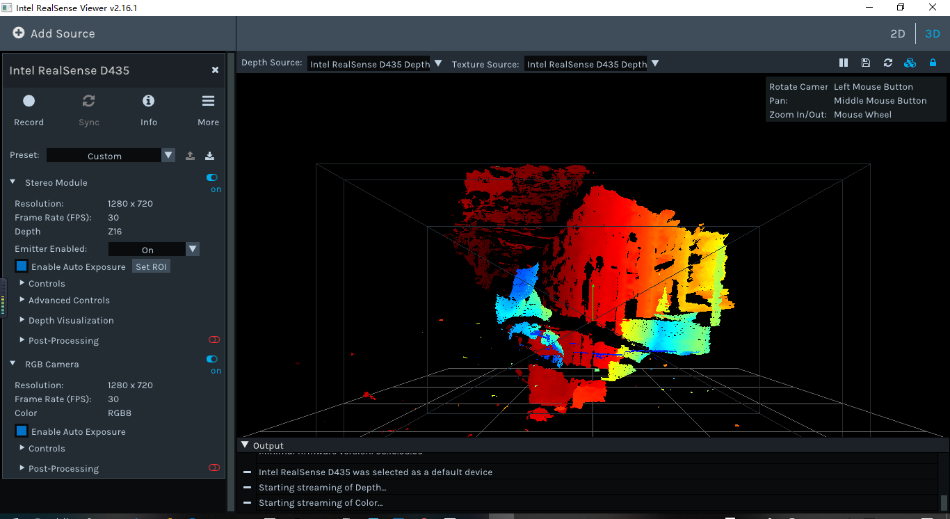
Task: Click the Sync icon
Action: point(88,101)
